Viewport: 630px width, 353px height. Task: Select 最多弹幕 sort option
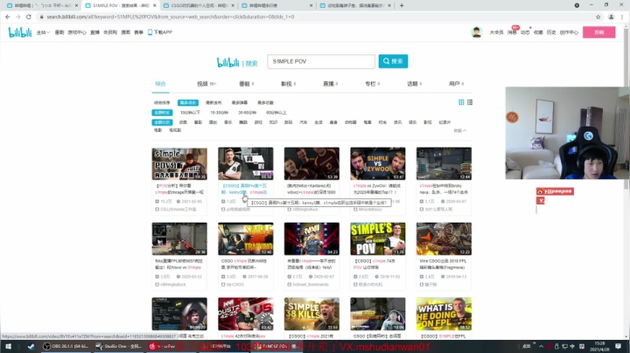[240, 103]
